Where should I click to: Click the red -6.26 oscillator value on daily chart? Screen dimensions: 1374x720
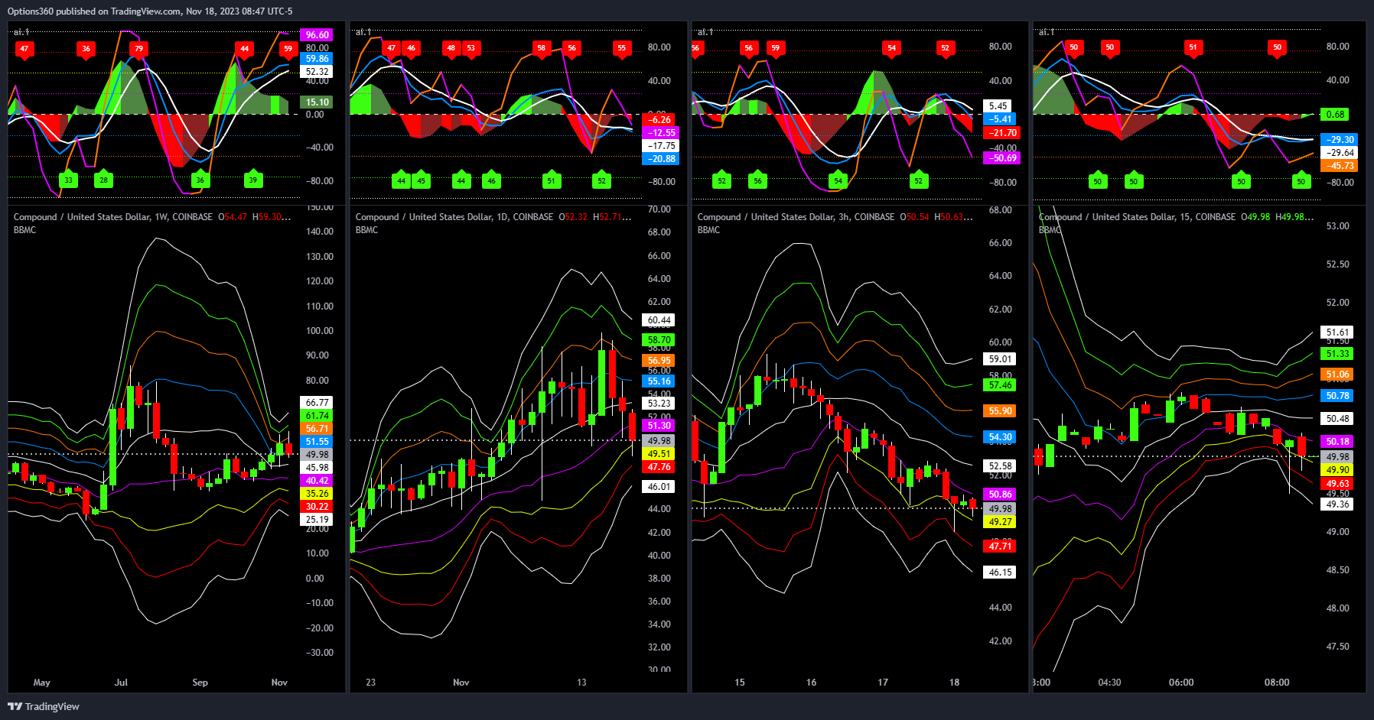coord(659,120)
